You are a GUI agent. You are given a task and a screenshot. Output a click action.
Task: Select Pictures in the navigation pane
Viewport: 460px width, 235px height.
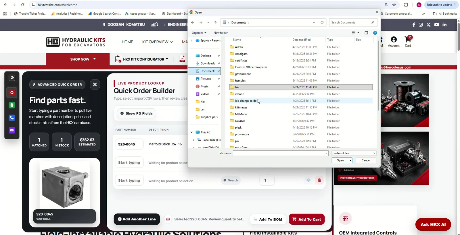point(206,79)
